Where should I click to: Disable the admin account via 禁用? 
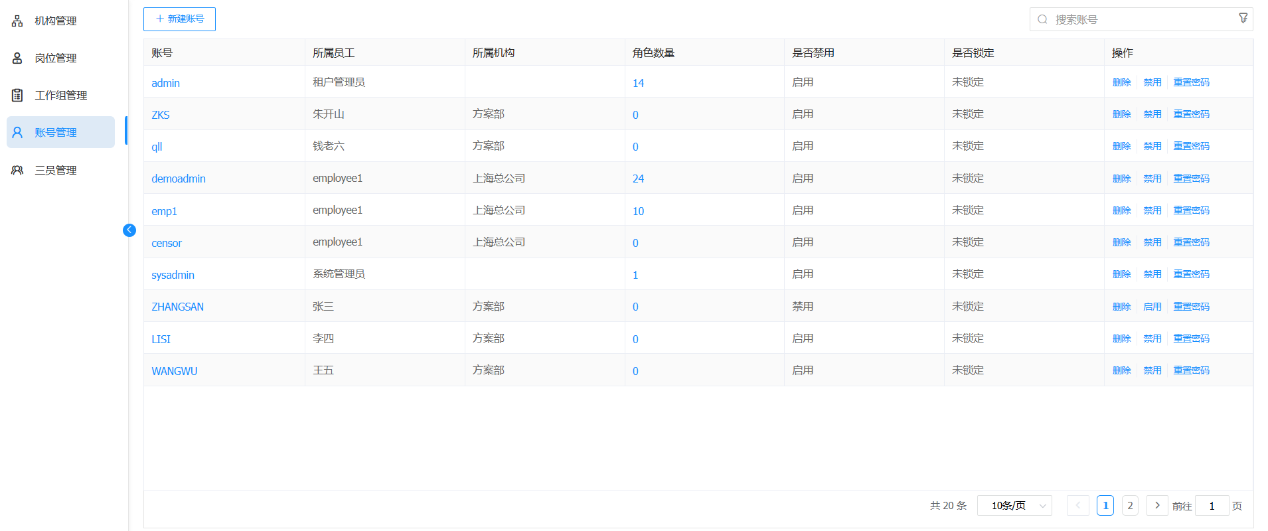pos(1152,82)
